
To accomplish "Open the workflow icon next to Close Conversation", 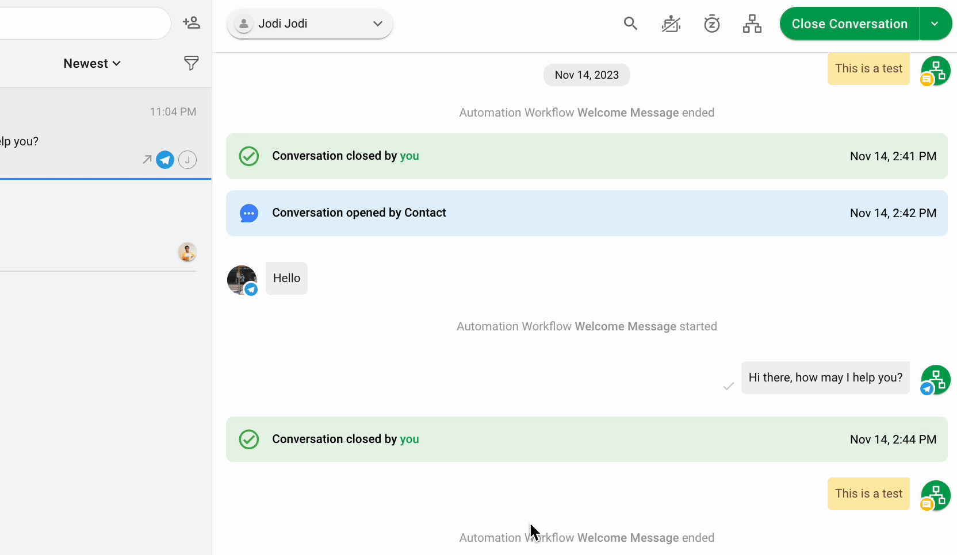I will pos(752,24).
